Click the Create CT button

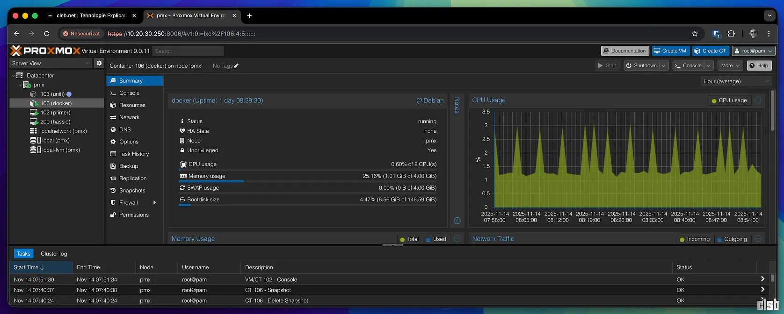[x=710, y=51]
